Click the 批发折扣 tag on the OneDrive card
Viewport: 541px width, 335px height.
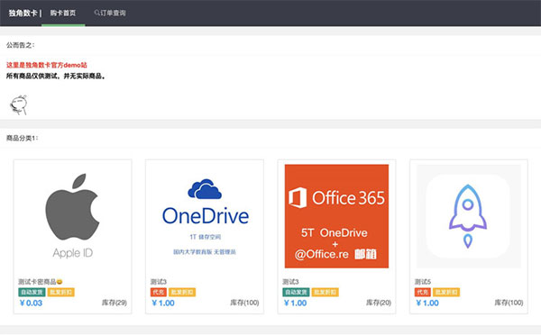coord(182,293)
